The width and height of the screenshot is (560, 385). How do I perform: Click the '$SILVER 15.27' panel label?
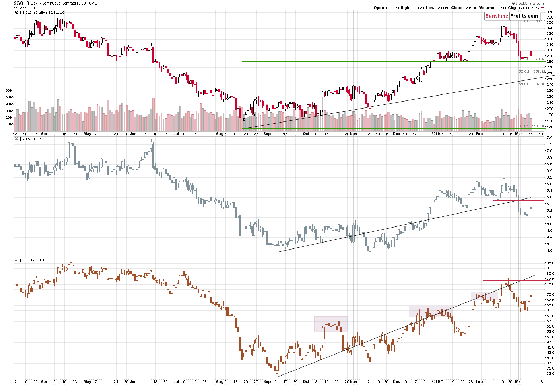tap(34, 139)
